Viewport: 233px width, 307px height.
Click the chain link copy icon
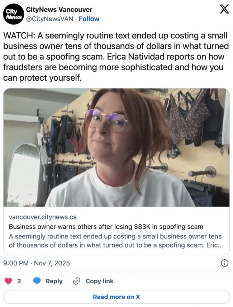click(76, 281)
